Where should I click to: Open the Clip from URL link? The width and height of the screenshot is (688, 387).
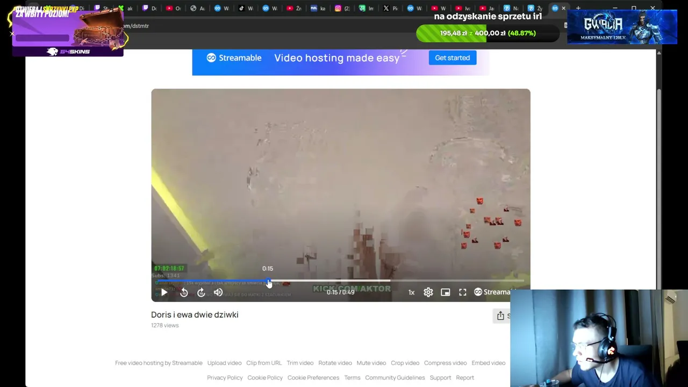tap(264, 363)
